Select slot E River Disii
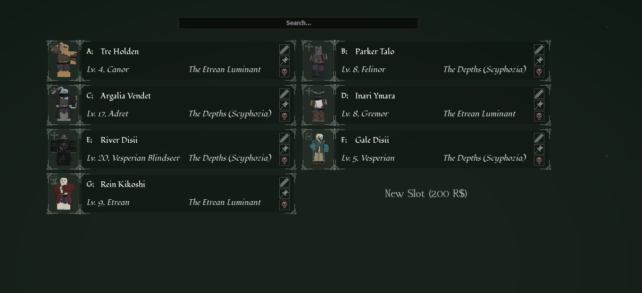Viewport: 642px width, 293px height. 172,149
